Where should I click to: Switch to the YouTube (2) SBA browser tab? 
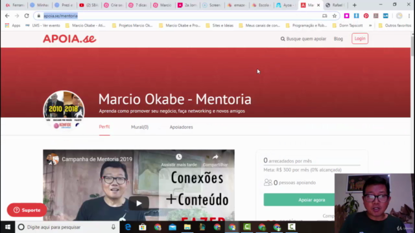pos(89,5)
